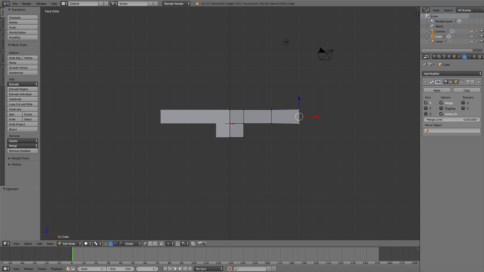Click the Apply modifier button
Viewport: 484px width, 272px height.
tap(437, 90)
